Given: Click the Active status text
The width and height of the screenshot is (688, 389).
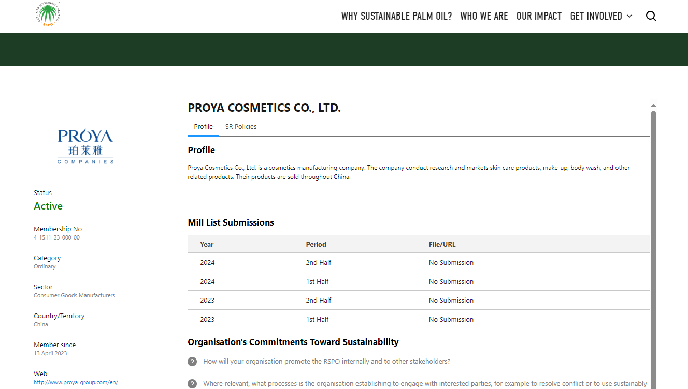Looking at the screenshot, I should coord(48,206).
